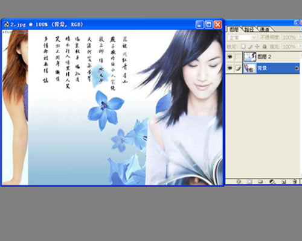Expand the opacity (不透明度) slider arrow
The height and width of the screenshot is (241, 302).
[299, 37]
